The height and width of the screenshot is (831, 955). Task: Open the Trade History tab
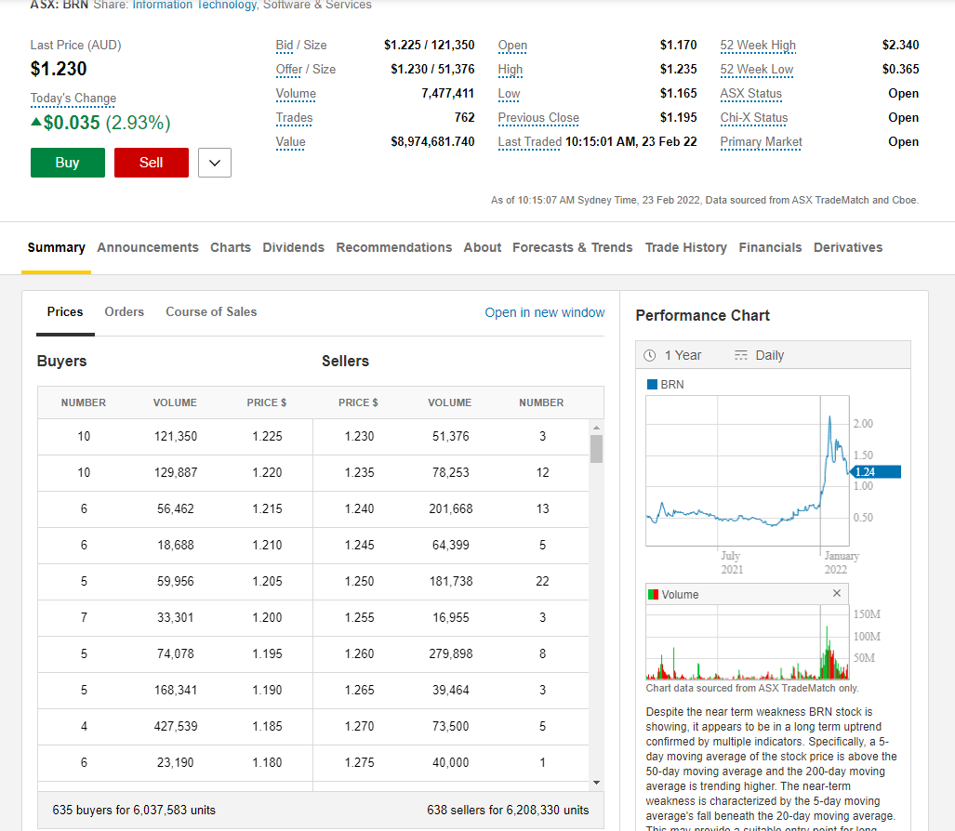point(685,247)
